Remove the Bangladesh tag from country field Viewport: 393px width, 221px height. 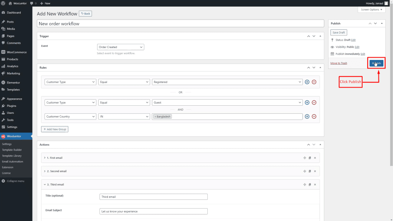[x=155, y=116]
